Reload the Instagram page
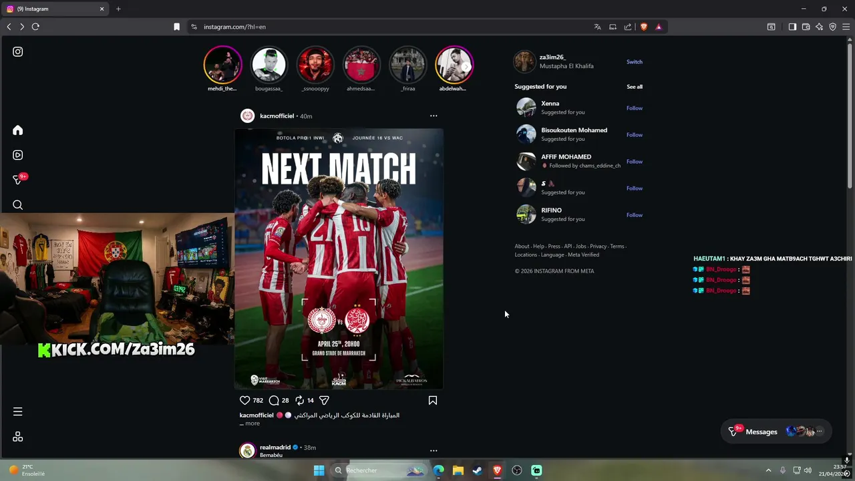855x481 pixels. point(35,27)
